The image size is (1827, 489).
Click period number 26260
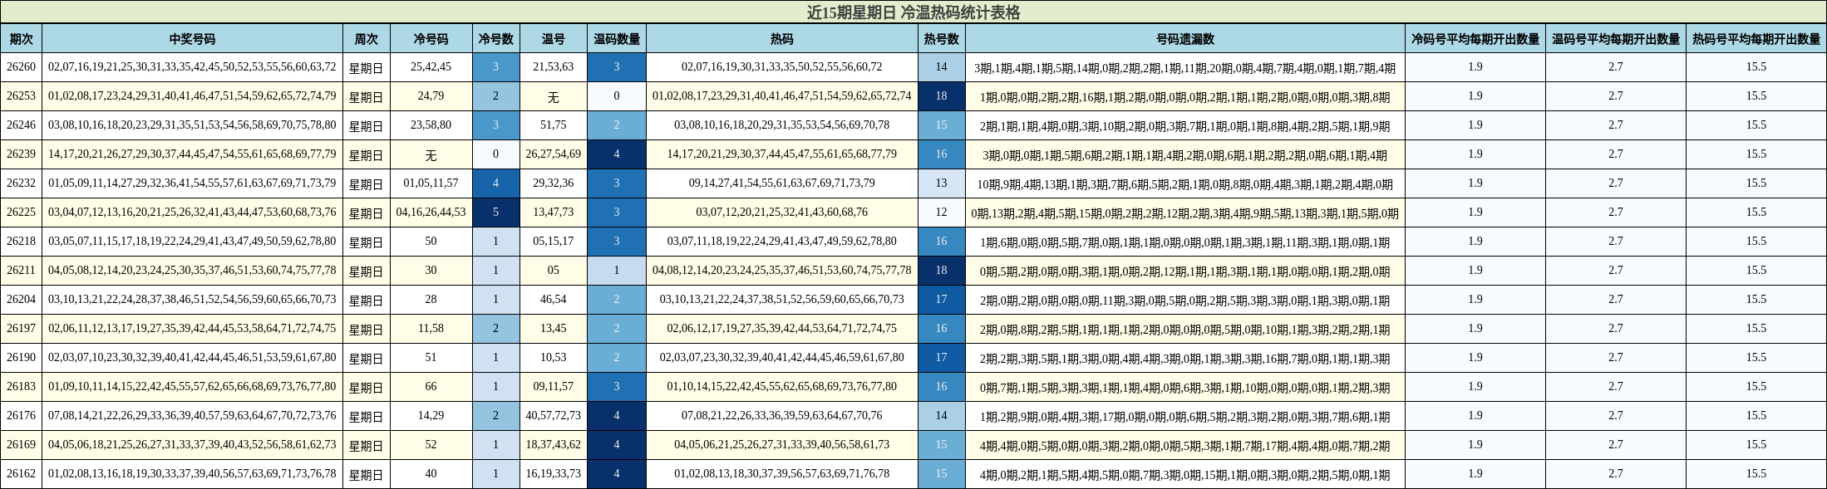point(22,67)
